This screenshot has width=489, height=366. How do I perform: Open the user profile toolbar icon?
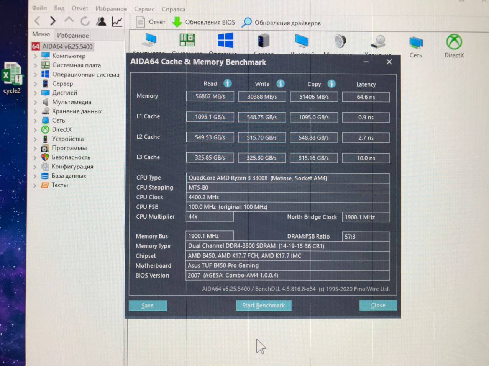coord(101,21)
